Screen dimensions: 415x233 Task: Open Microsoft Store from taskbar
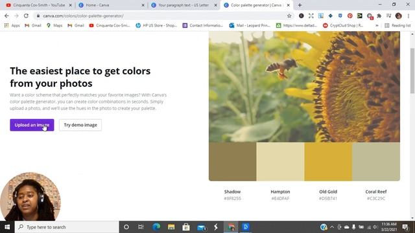(186, 227)
